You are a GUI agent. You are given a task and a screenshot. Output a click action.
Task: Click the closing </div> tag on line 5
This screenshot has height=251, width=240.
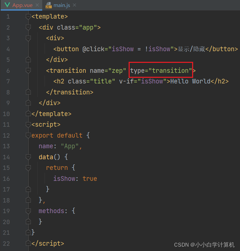[x=57, y=60]
